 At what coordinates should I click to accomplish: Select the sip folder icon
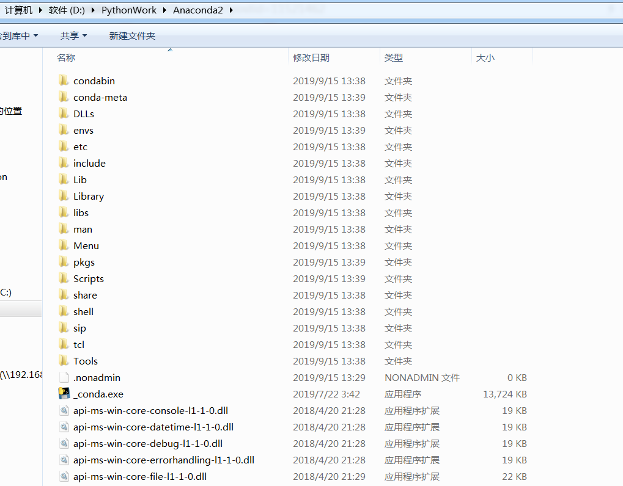tap(64, 328)
